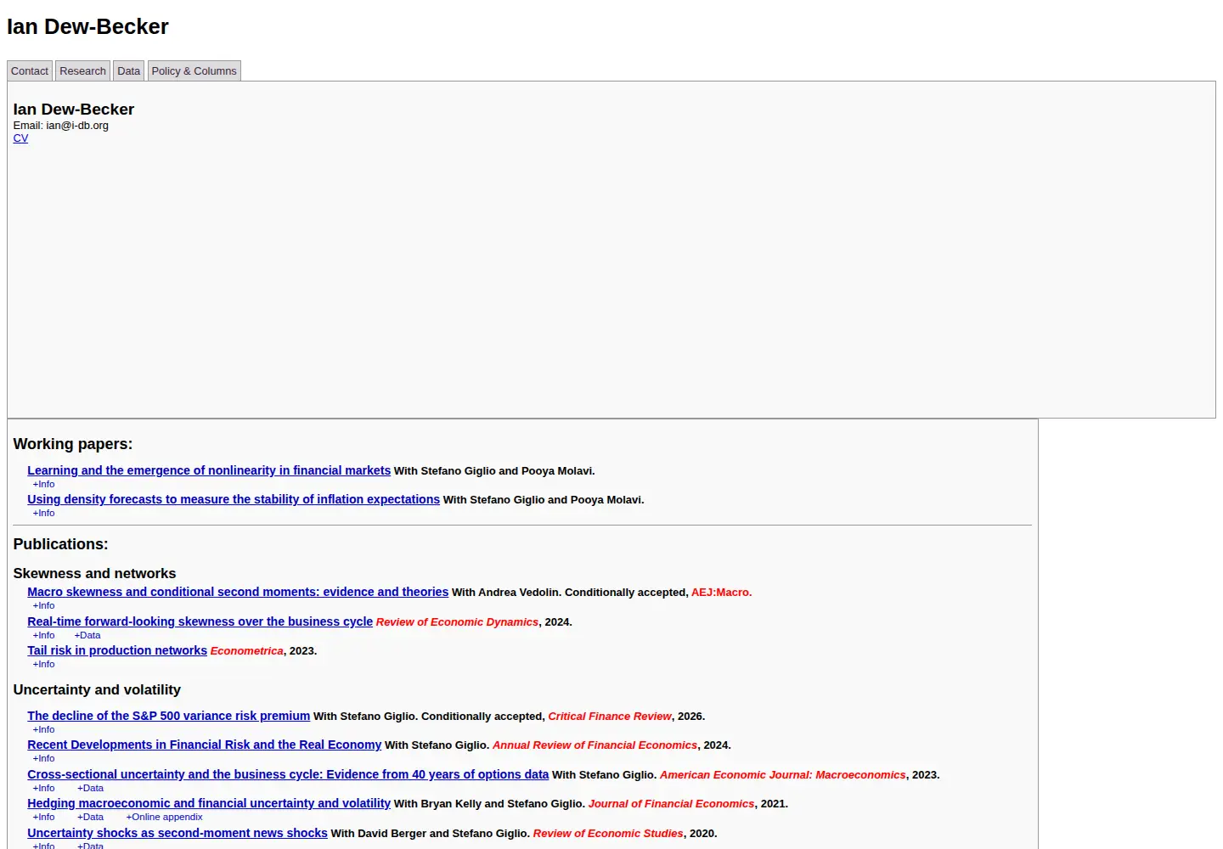Expand +Info under Learning and nonlinearity paper
The image size is (1223, 849).
coord(43,484)
